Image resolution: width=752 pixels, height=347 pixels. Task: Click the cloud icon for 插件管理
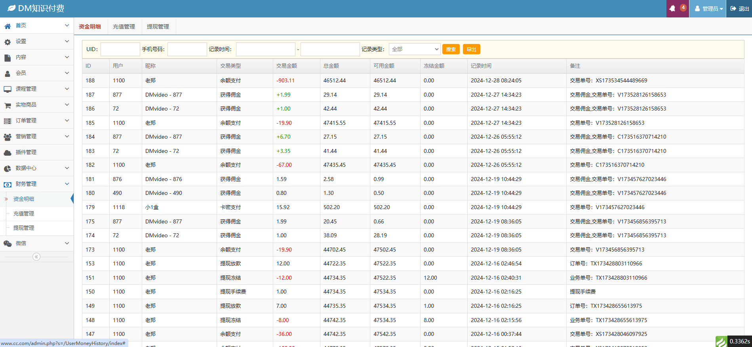(8, 153)
